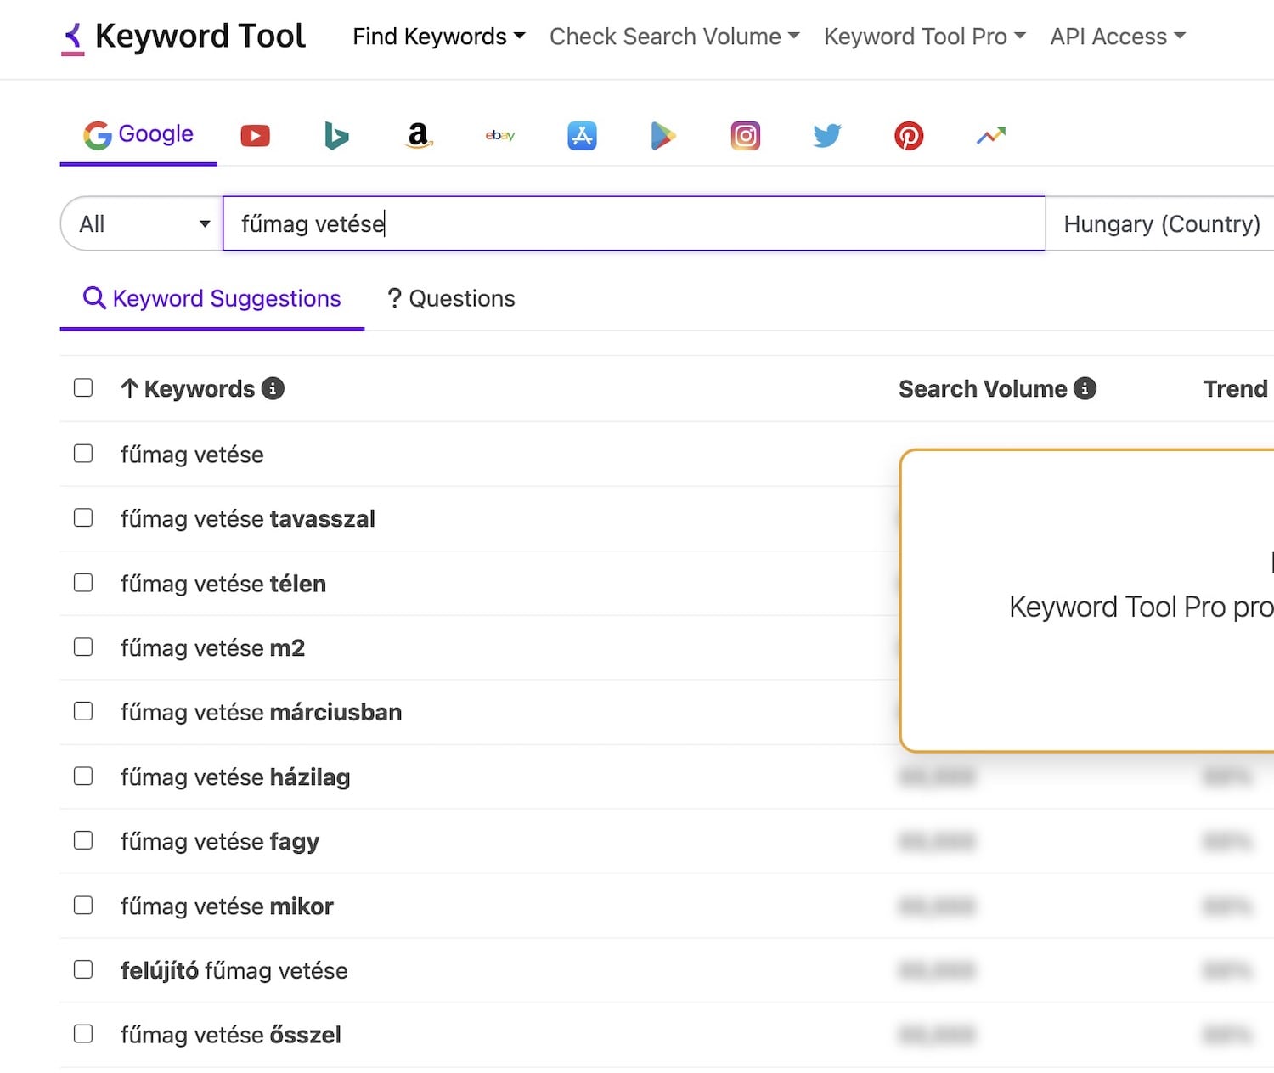This screenshot has width=1274, height=1073.
Task: Switch to the Questions tab
Action: 451,299
